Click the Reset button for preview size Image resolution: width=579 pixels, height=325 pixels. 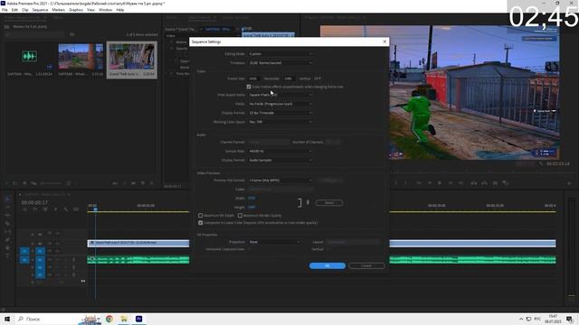pos(329,202)
